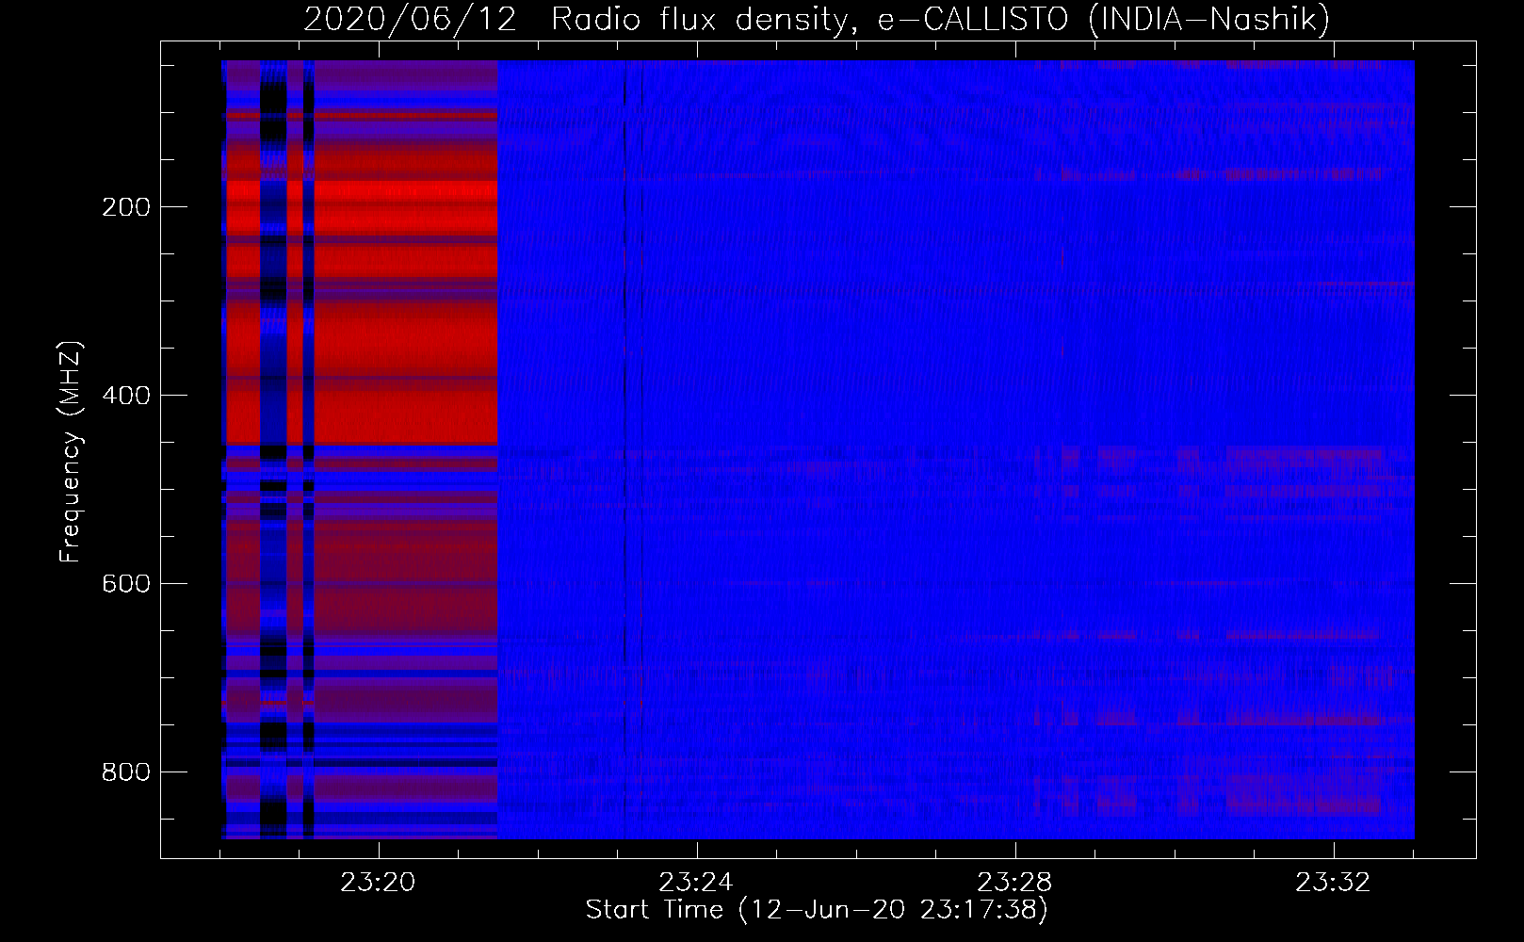Click the plot title "Radio flux density, e-CALLISTO (INDIA-Nashik)"
The image size is (1524, 942).
pyautogui.click(x=940, y=20)
